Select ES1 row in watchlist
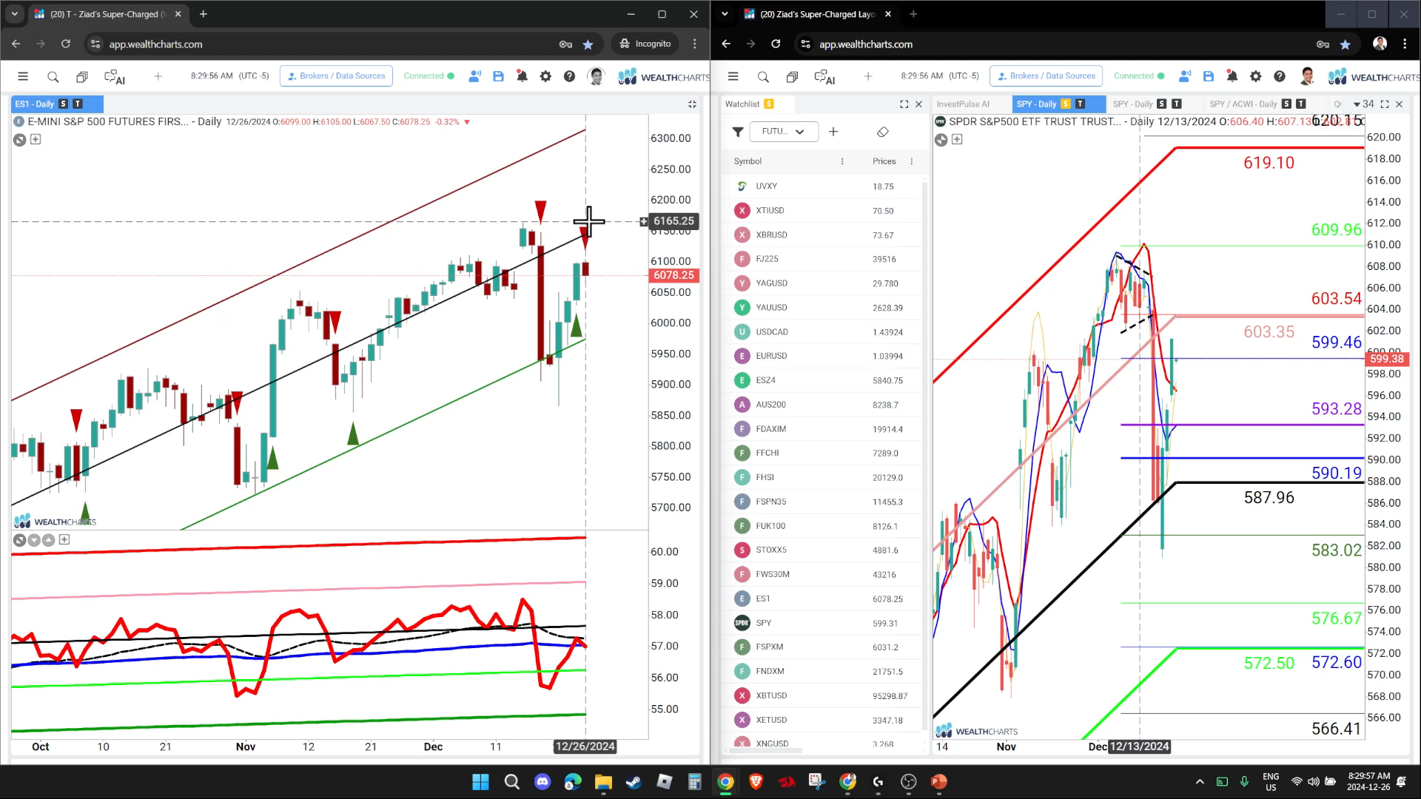Image resolution: width=1421 pixels, height=799 pixels. [822, 599]
